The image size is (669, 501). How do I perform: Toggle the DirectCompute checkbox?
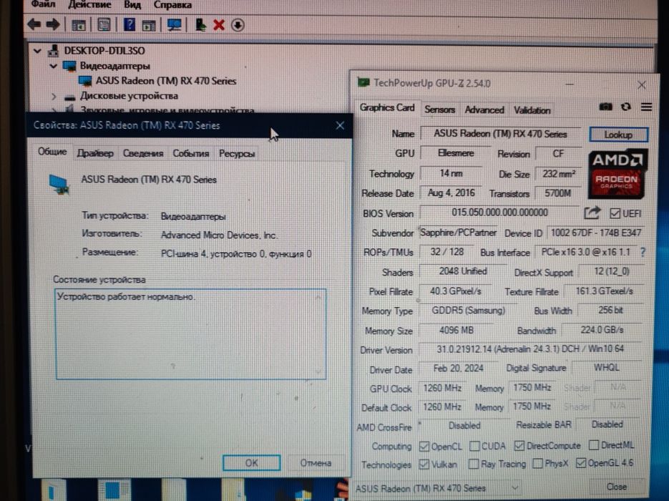(519, 446)
